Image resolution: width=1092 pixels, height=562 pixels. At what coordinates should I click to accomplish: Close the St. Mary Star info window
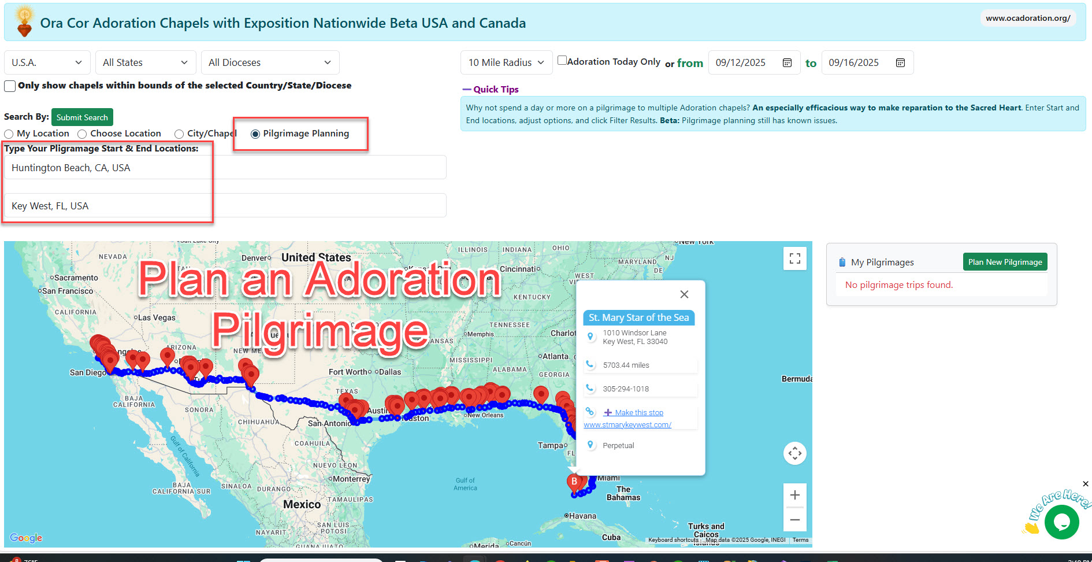[684, 294]
